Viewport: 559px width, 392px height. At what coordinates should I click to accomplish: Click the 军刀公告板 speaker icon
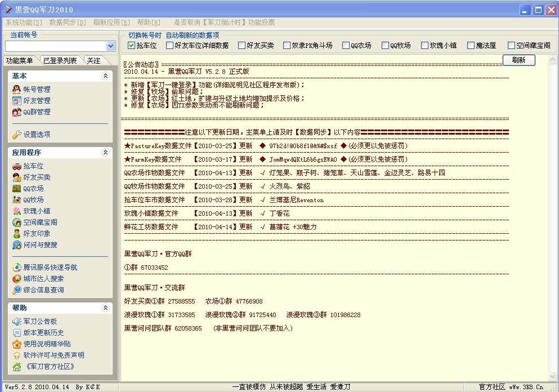pos(17,322)
